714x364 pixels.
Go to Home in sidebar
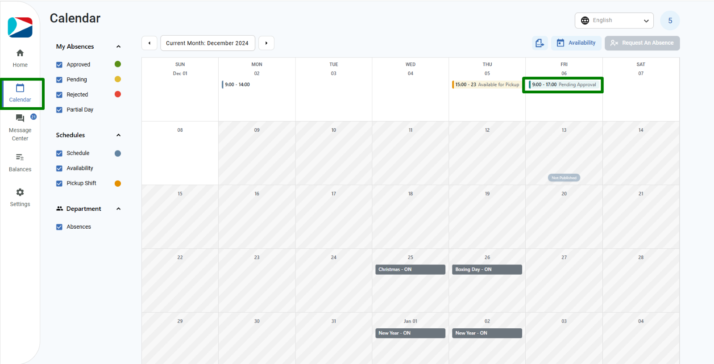(20, 59)
